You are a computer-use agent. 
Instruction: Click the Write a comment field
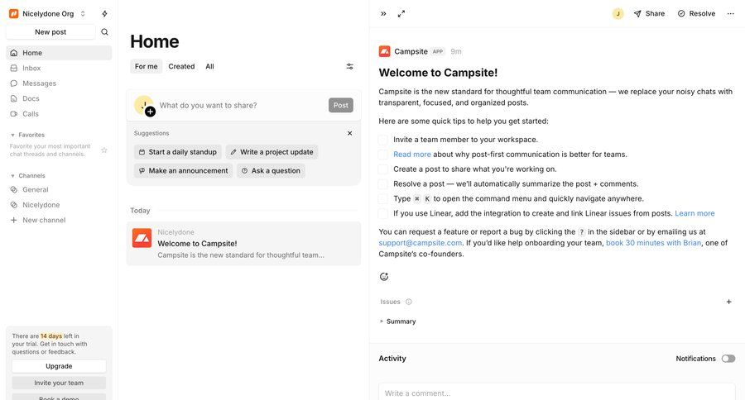[557, 393]
